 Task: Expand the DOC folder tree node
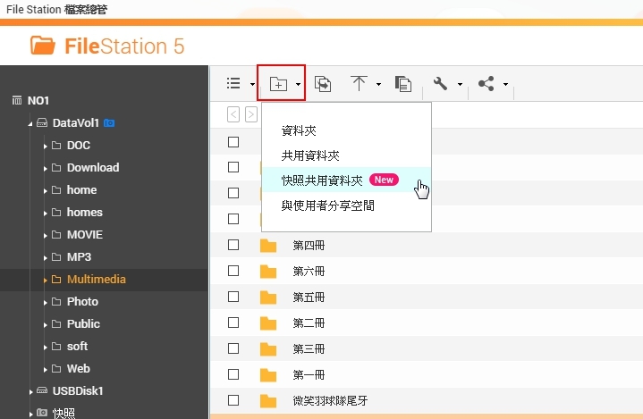tap(45, 146)
